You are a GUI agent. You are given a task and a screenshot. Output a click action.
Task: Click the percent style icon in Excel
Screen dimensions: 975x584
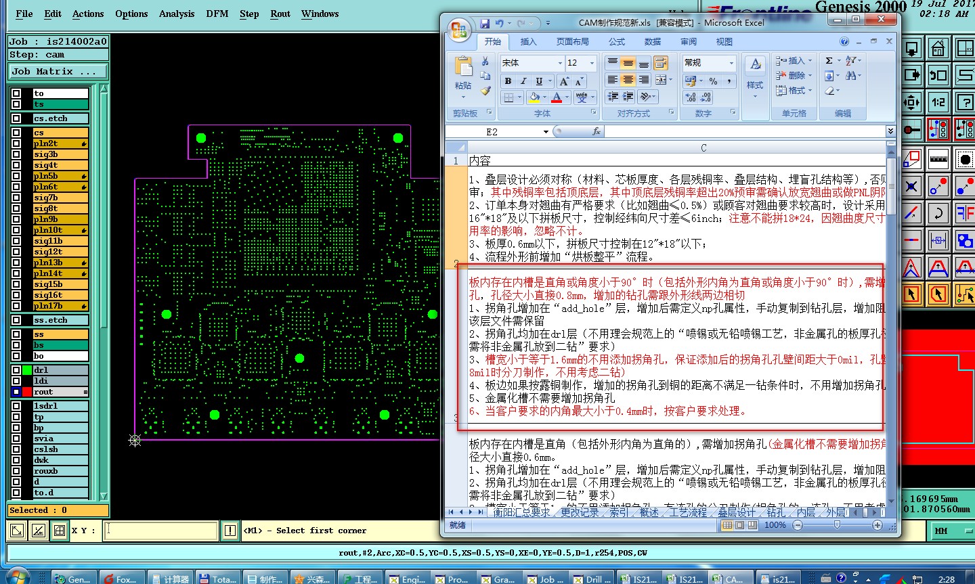713,81
